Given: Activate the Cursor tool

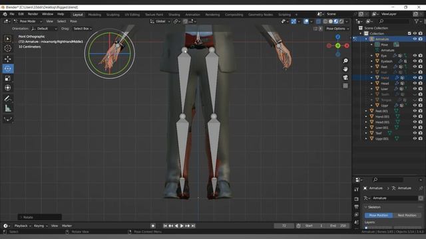Looking at the screenshot, I should pos(7,48).
